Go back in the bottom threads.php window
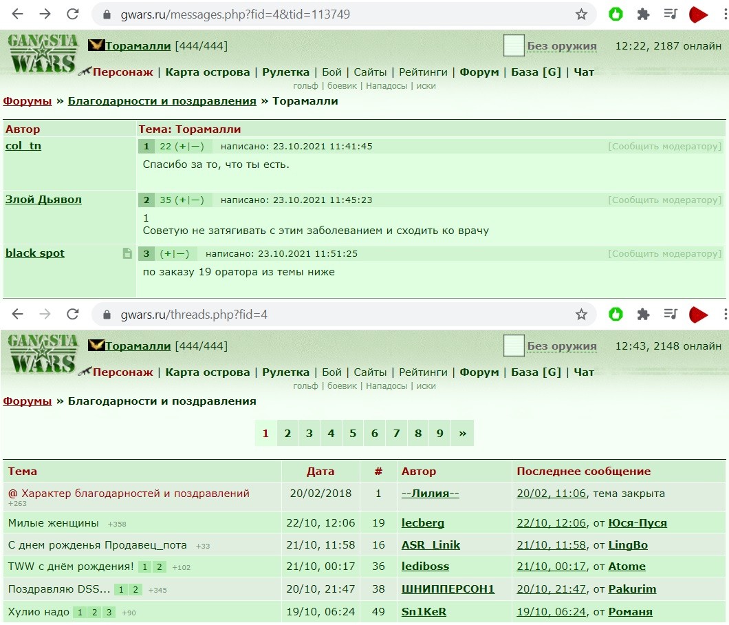This screenshot has width=729, height=625. (x=18, y=314)
